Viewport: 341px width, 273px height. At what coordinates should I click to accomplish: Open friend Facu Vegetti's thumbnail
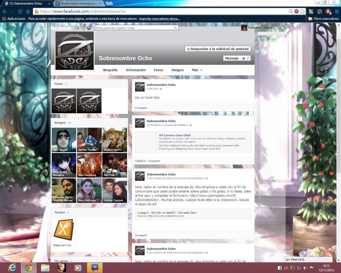[64, 140]
